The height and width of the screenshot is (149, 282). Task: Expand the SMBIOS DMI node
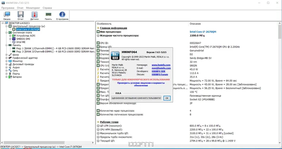[10, 39]
